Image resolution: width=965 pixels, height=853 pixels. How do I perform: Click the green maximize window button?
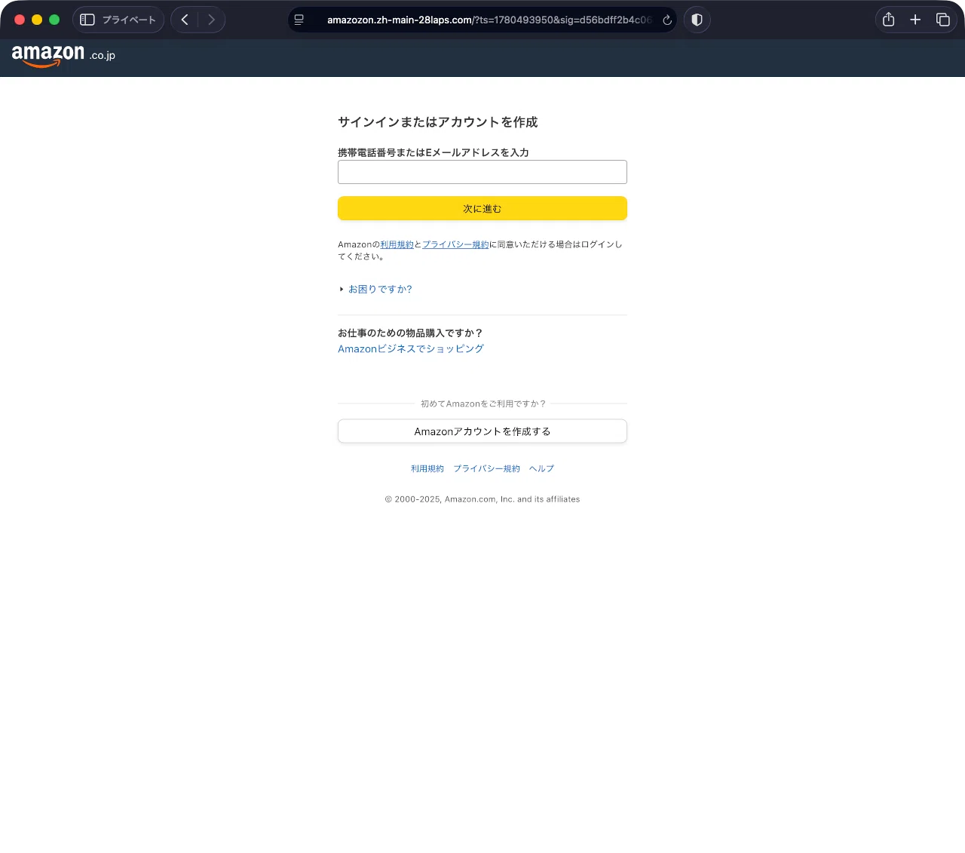[54, 20]
